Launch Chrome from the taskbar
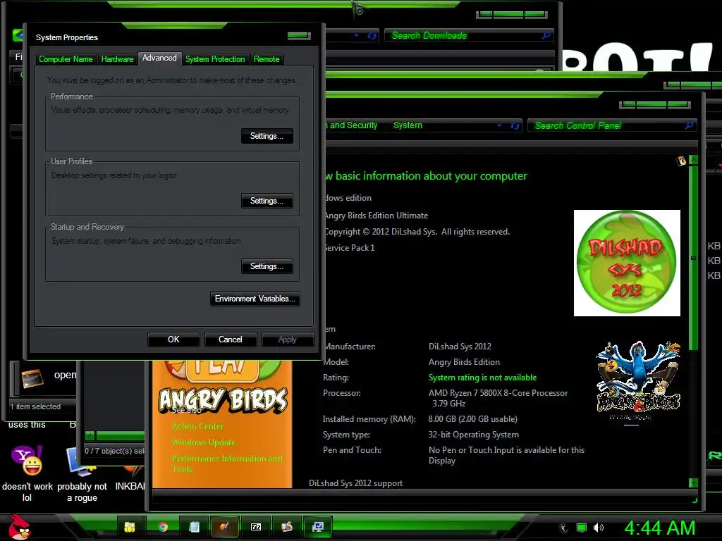Image resolution: width=722 pixels, height=541 pixels. pyautogui.click(x=163, y=527)
